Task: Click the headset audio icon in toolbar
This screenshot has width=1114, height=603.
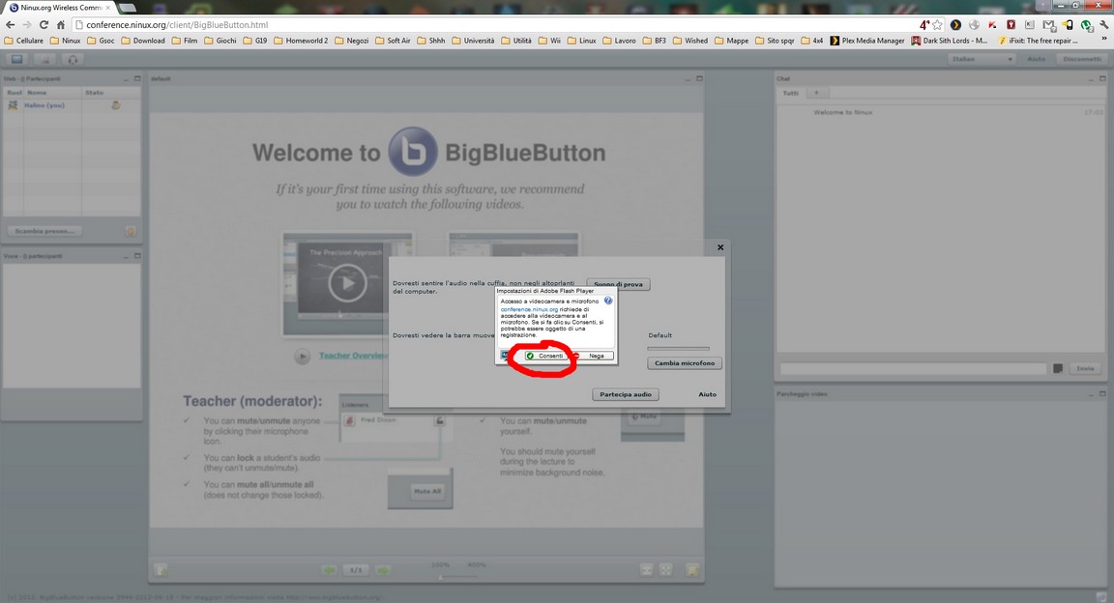Action: click(x=73, y=59)
